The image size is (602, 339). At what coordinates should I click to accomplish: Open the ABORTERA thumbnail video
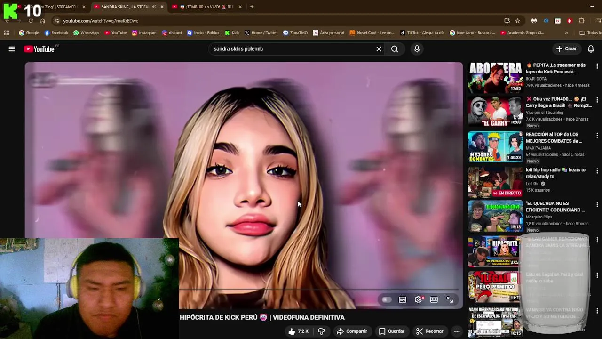tap(495, 78)
